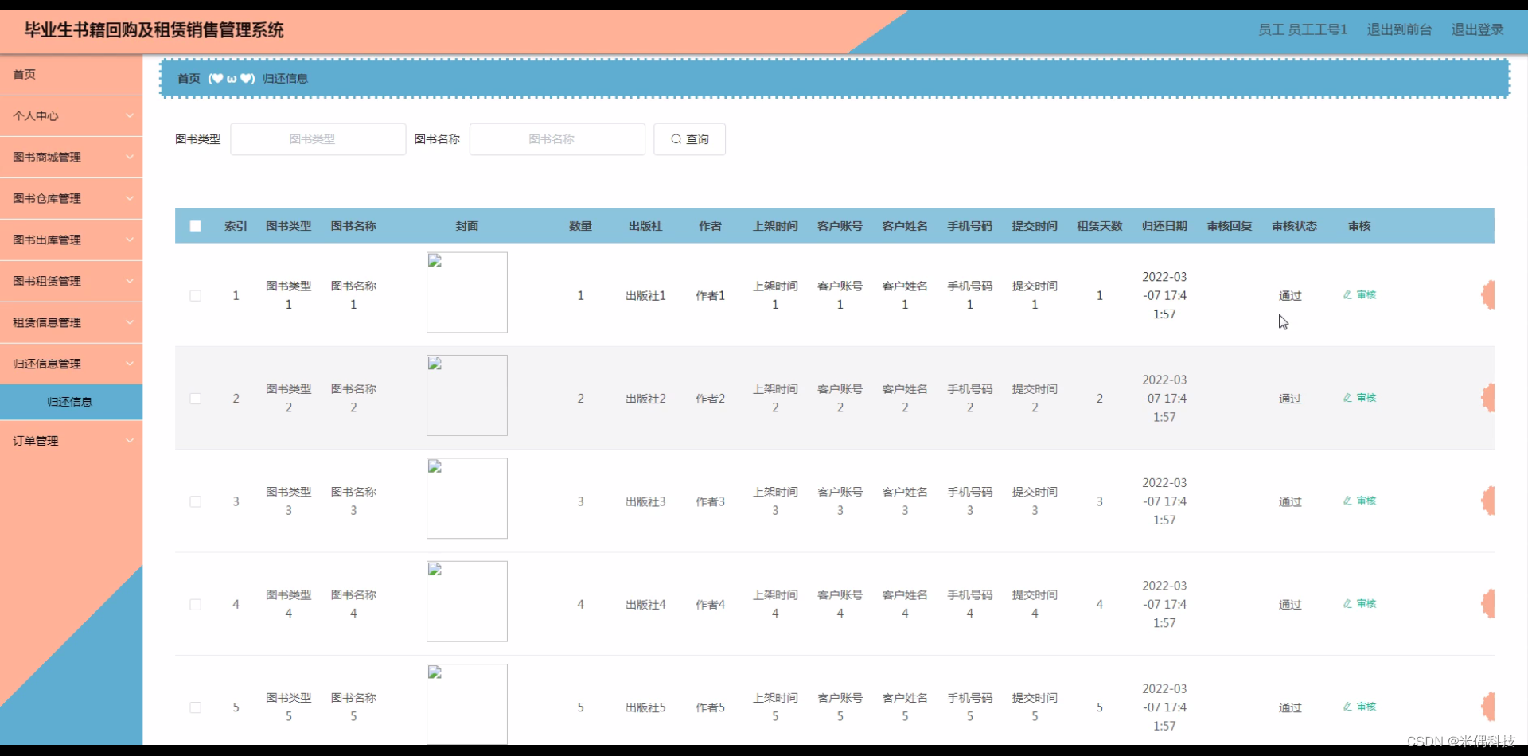Click the pencil icon beside row 3's 审核 link
The image size is (1528, 756).
[x=1347, y=501]
